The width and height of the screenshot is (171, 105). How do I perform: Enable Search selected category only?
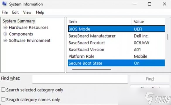[x=3, y=90]
